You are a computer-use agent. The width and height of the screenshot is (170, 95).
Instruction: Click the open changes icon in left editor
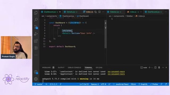click(96, 12)
